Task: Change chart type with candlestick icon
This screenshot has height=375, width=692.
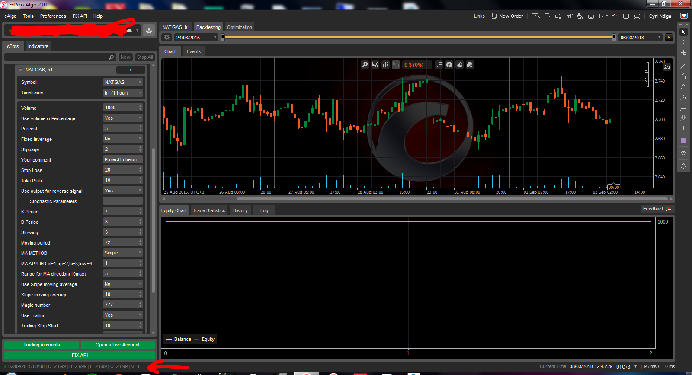Action: click(385, 65)
